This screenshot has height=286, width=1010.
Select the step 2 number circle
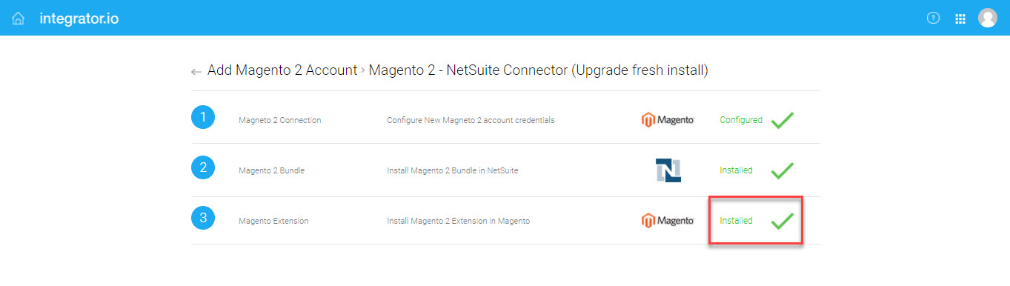pos(203,168)
